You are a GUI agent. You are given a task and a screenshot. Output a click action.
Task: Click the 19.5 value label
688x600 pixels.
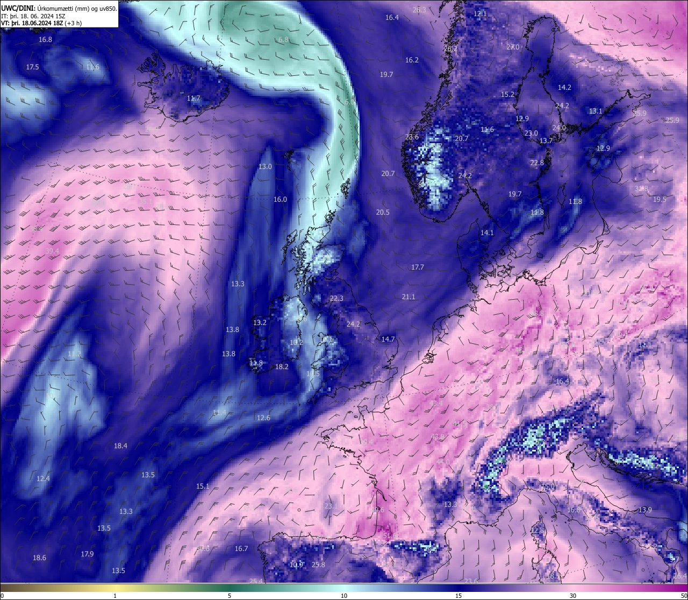pos(660,200)
